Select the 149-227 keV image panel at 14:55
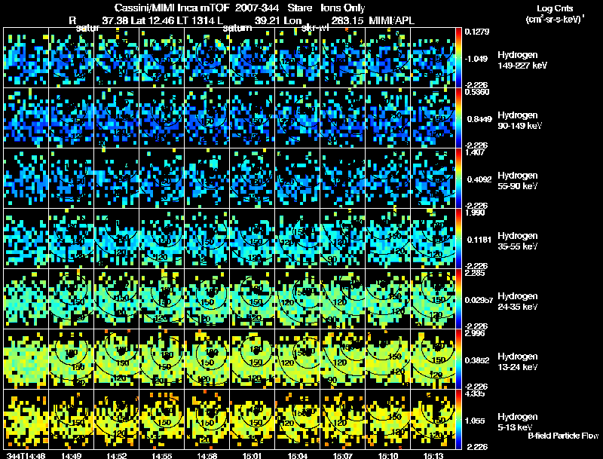The width and height of the screenshot is (603, 459). tap(161, 58)
